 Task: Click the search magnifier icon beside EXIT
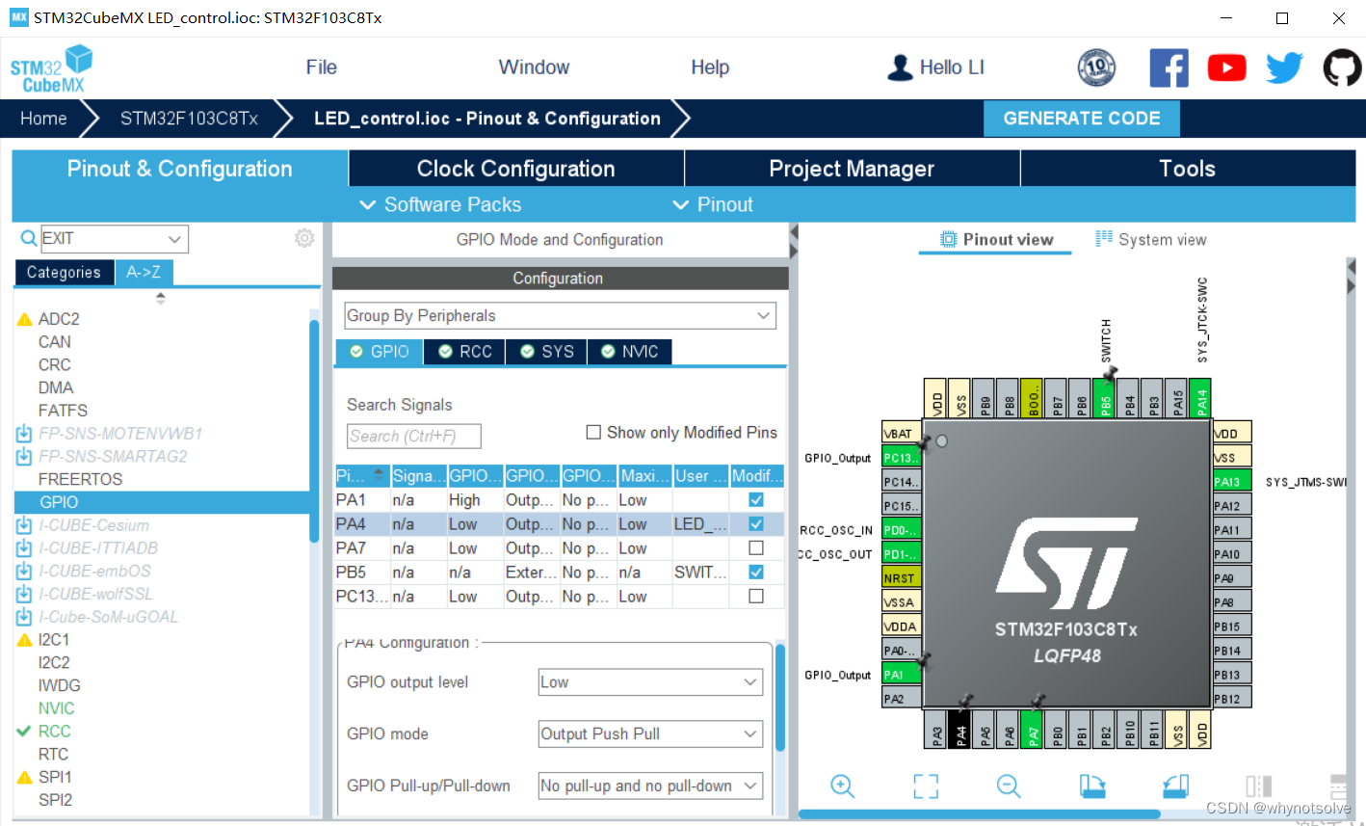[x=29, y=238]
